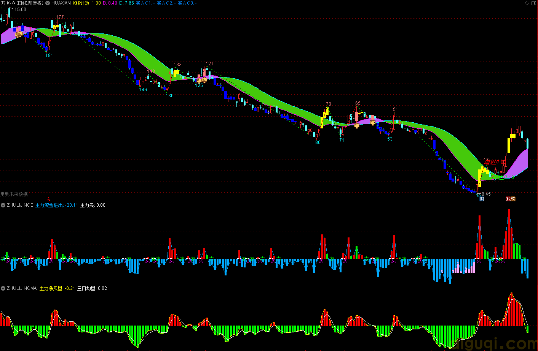
Task: Click the 53 trough count label
Action: click(x=390, y=139)
